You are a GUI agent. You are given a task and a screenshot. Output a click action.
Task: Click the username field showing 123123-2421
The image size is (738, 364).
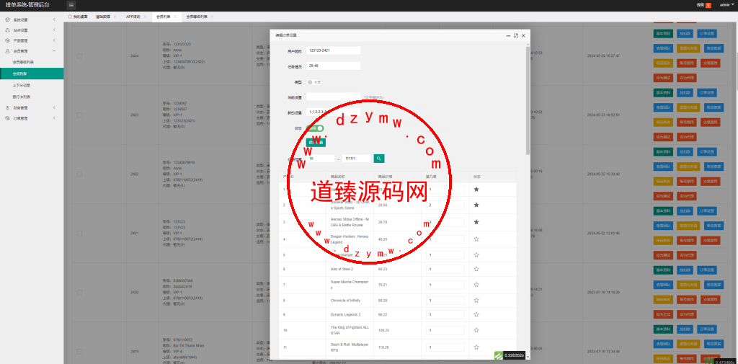(x=333, y=50)
